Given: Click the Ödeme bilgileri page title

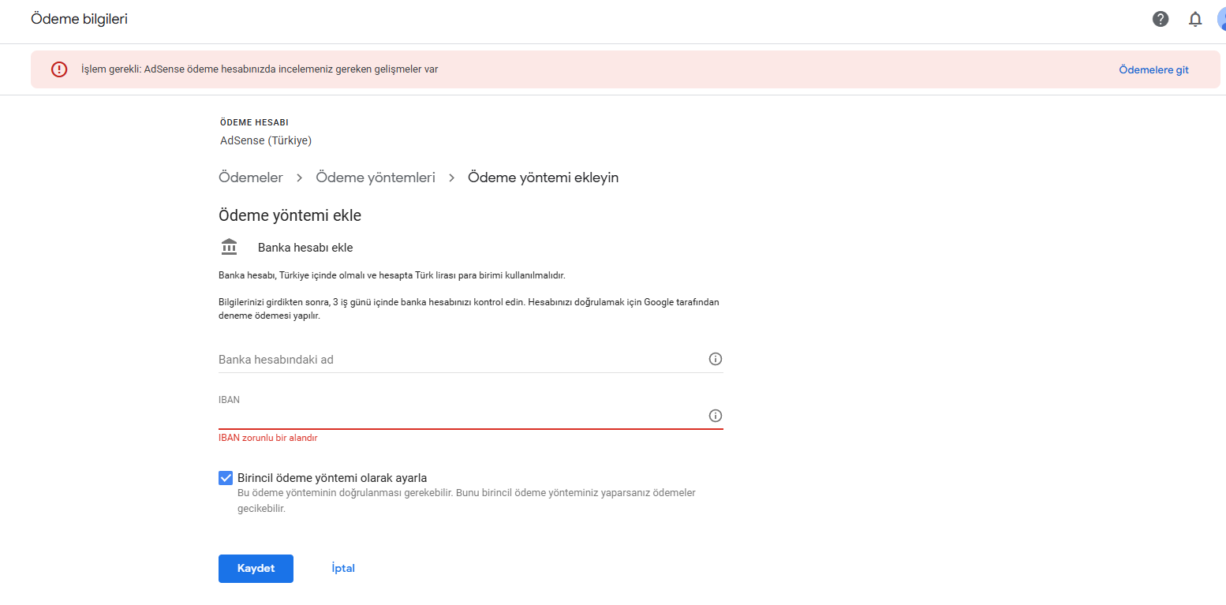Looking at the screenshot, I should tap(79, 19).
